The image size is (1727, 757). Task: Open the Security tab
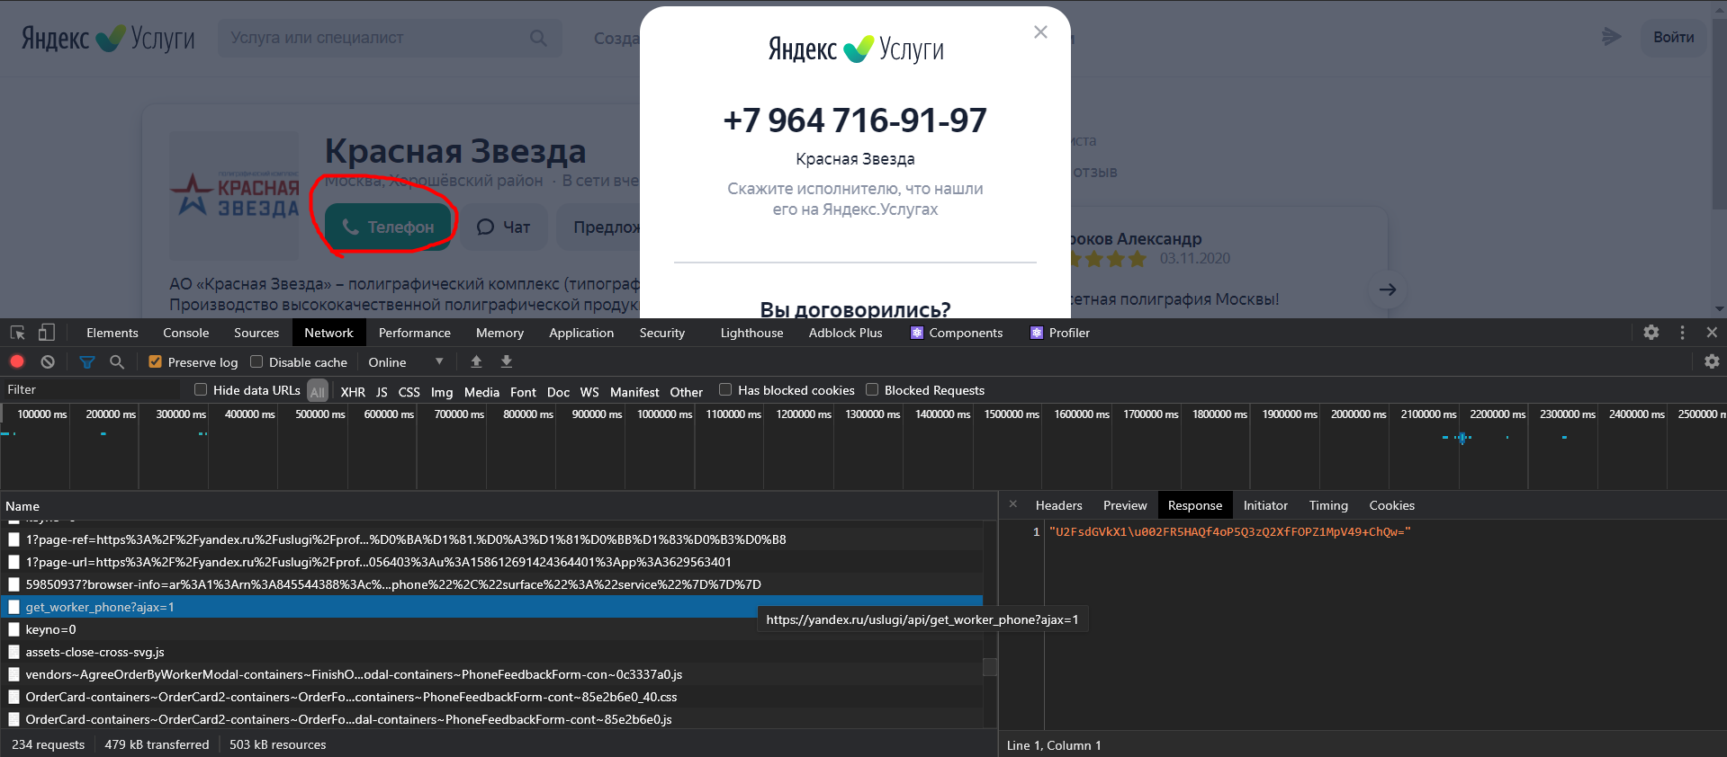tap(662, 333)
